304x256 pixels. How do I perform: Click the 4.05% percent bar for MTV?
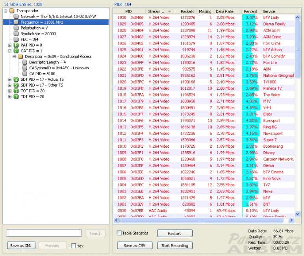[x=251, y=101]
